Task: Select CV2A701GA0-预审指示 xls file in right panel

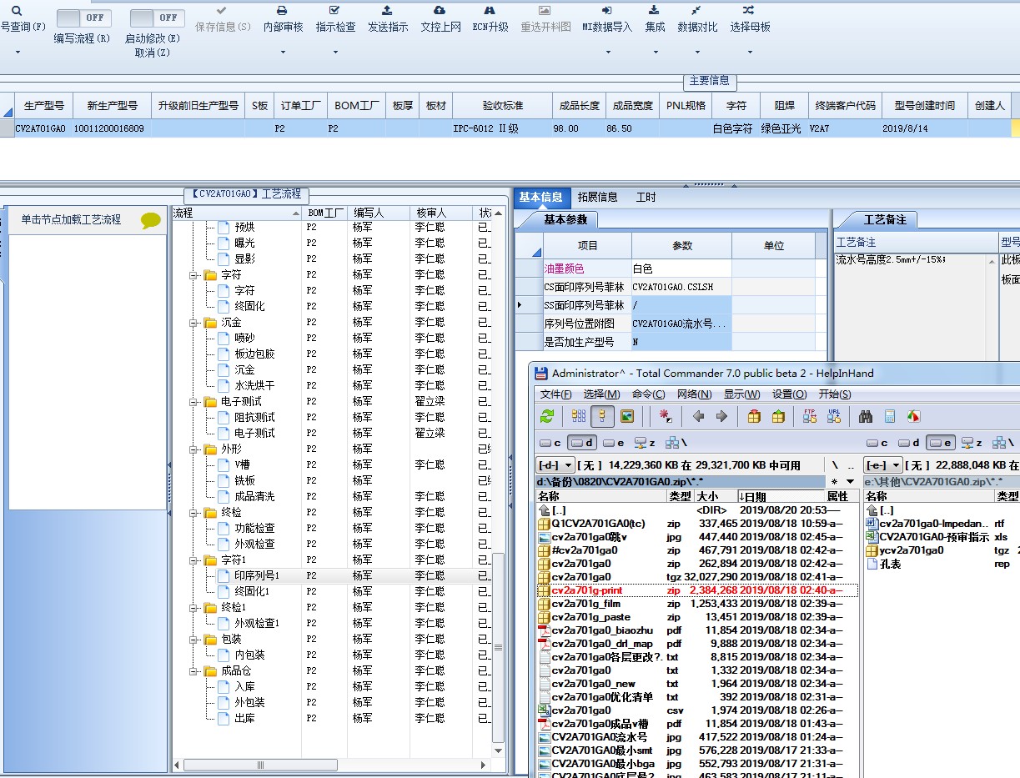Action: (934, 537)
